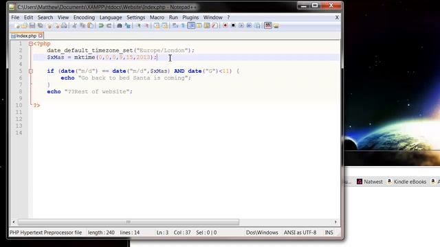
Task: Click horizontal scrollbar right arrow
Action: (x=335, y=222)
